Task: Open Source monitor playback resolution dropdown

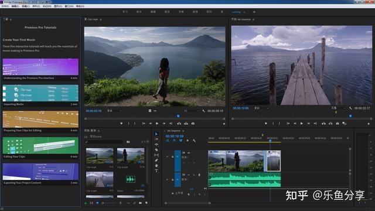Action: [192, 111]
